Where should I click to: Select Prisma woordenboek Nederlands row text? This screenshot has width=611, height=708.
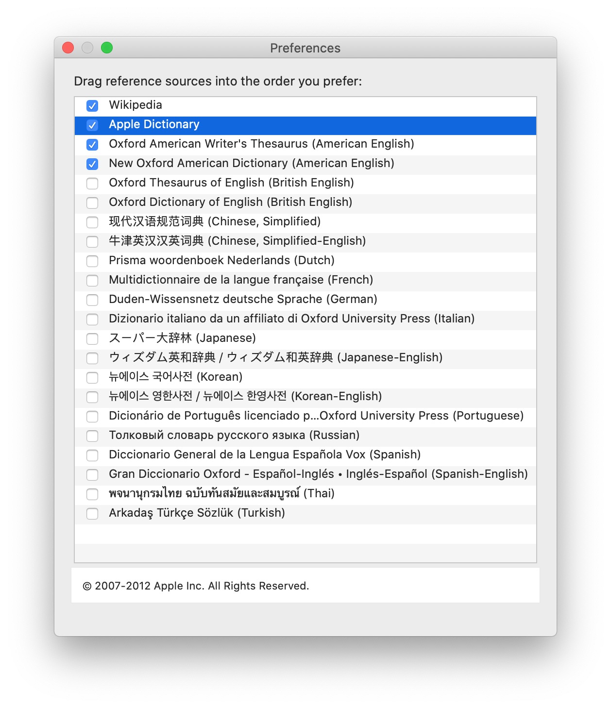tap(221, 260)
